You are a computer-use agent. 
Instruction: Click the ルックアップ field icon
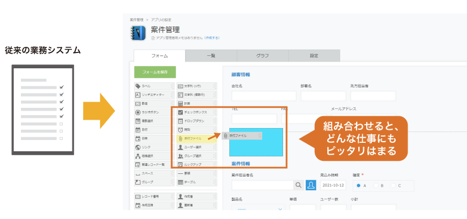coord(180,164)
